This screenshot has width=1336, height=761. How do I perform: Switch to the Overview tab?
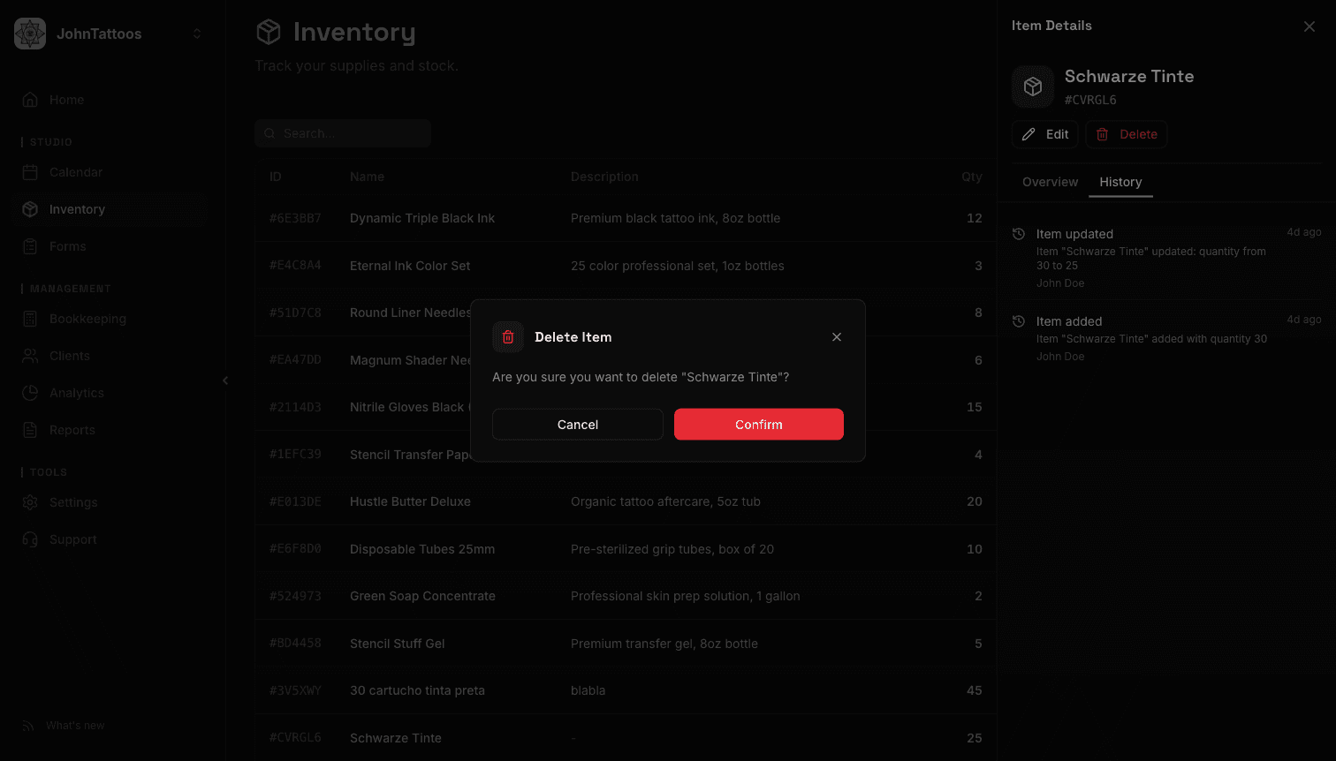point(1050,182)
